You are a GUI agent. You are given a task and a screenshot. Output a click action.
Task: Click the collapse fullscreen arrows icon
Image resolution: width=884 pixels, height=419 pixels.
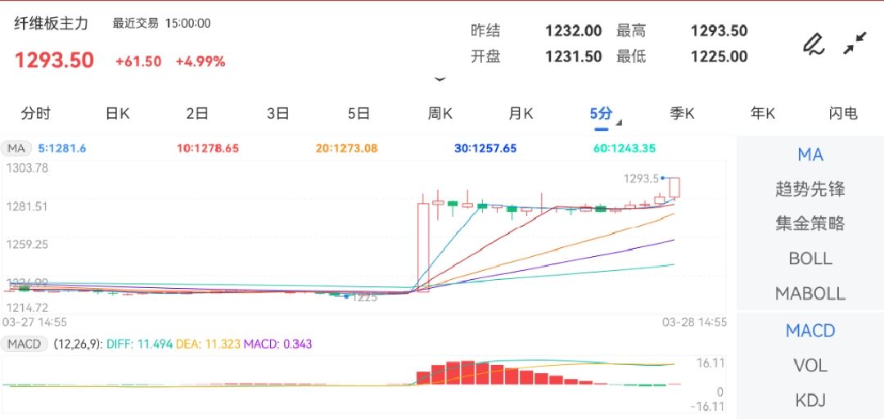(x=855, y=43)
